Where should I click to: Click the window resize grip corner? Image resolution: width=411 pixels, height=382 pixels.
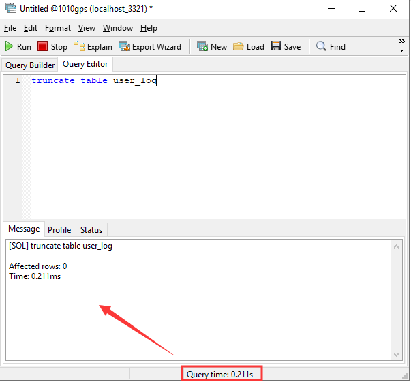405,377
